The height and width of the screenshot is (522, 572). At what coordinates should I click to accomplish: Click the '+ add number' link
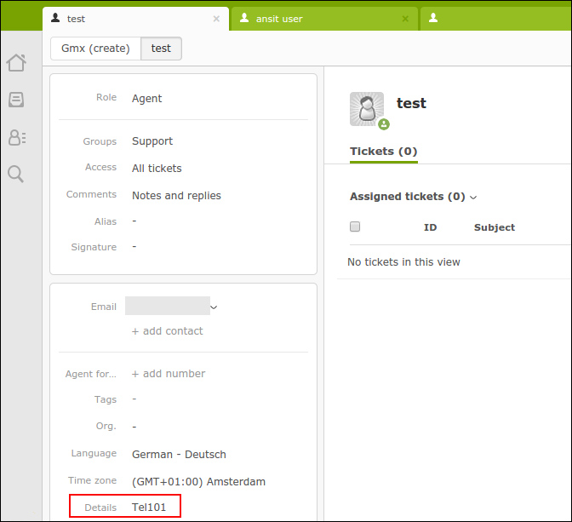coord(169,374)
